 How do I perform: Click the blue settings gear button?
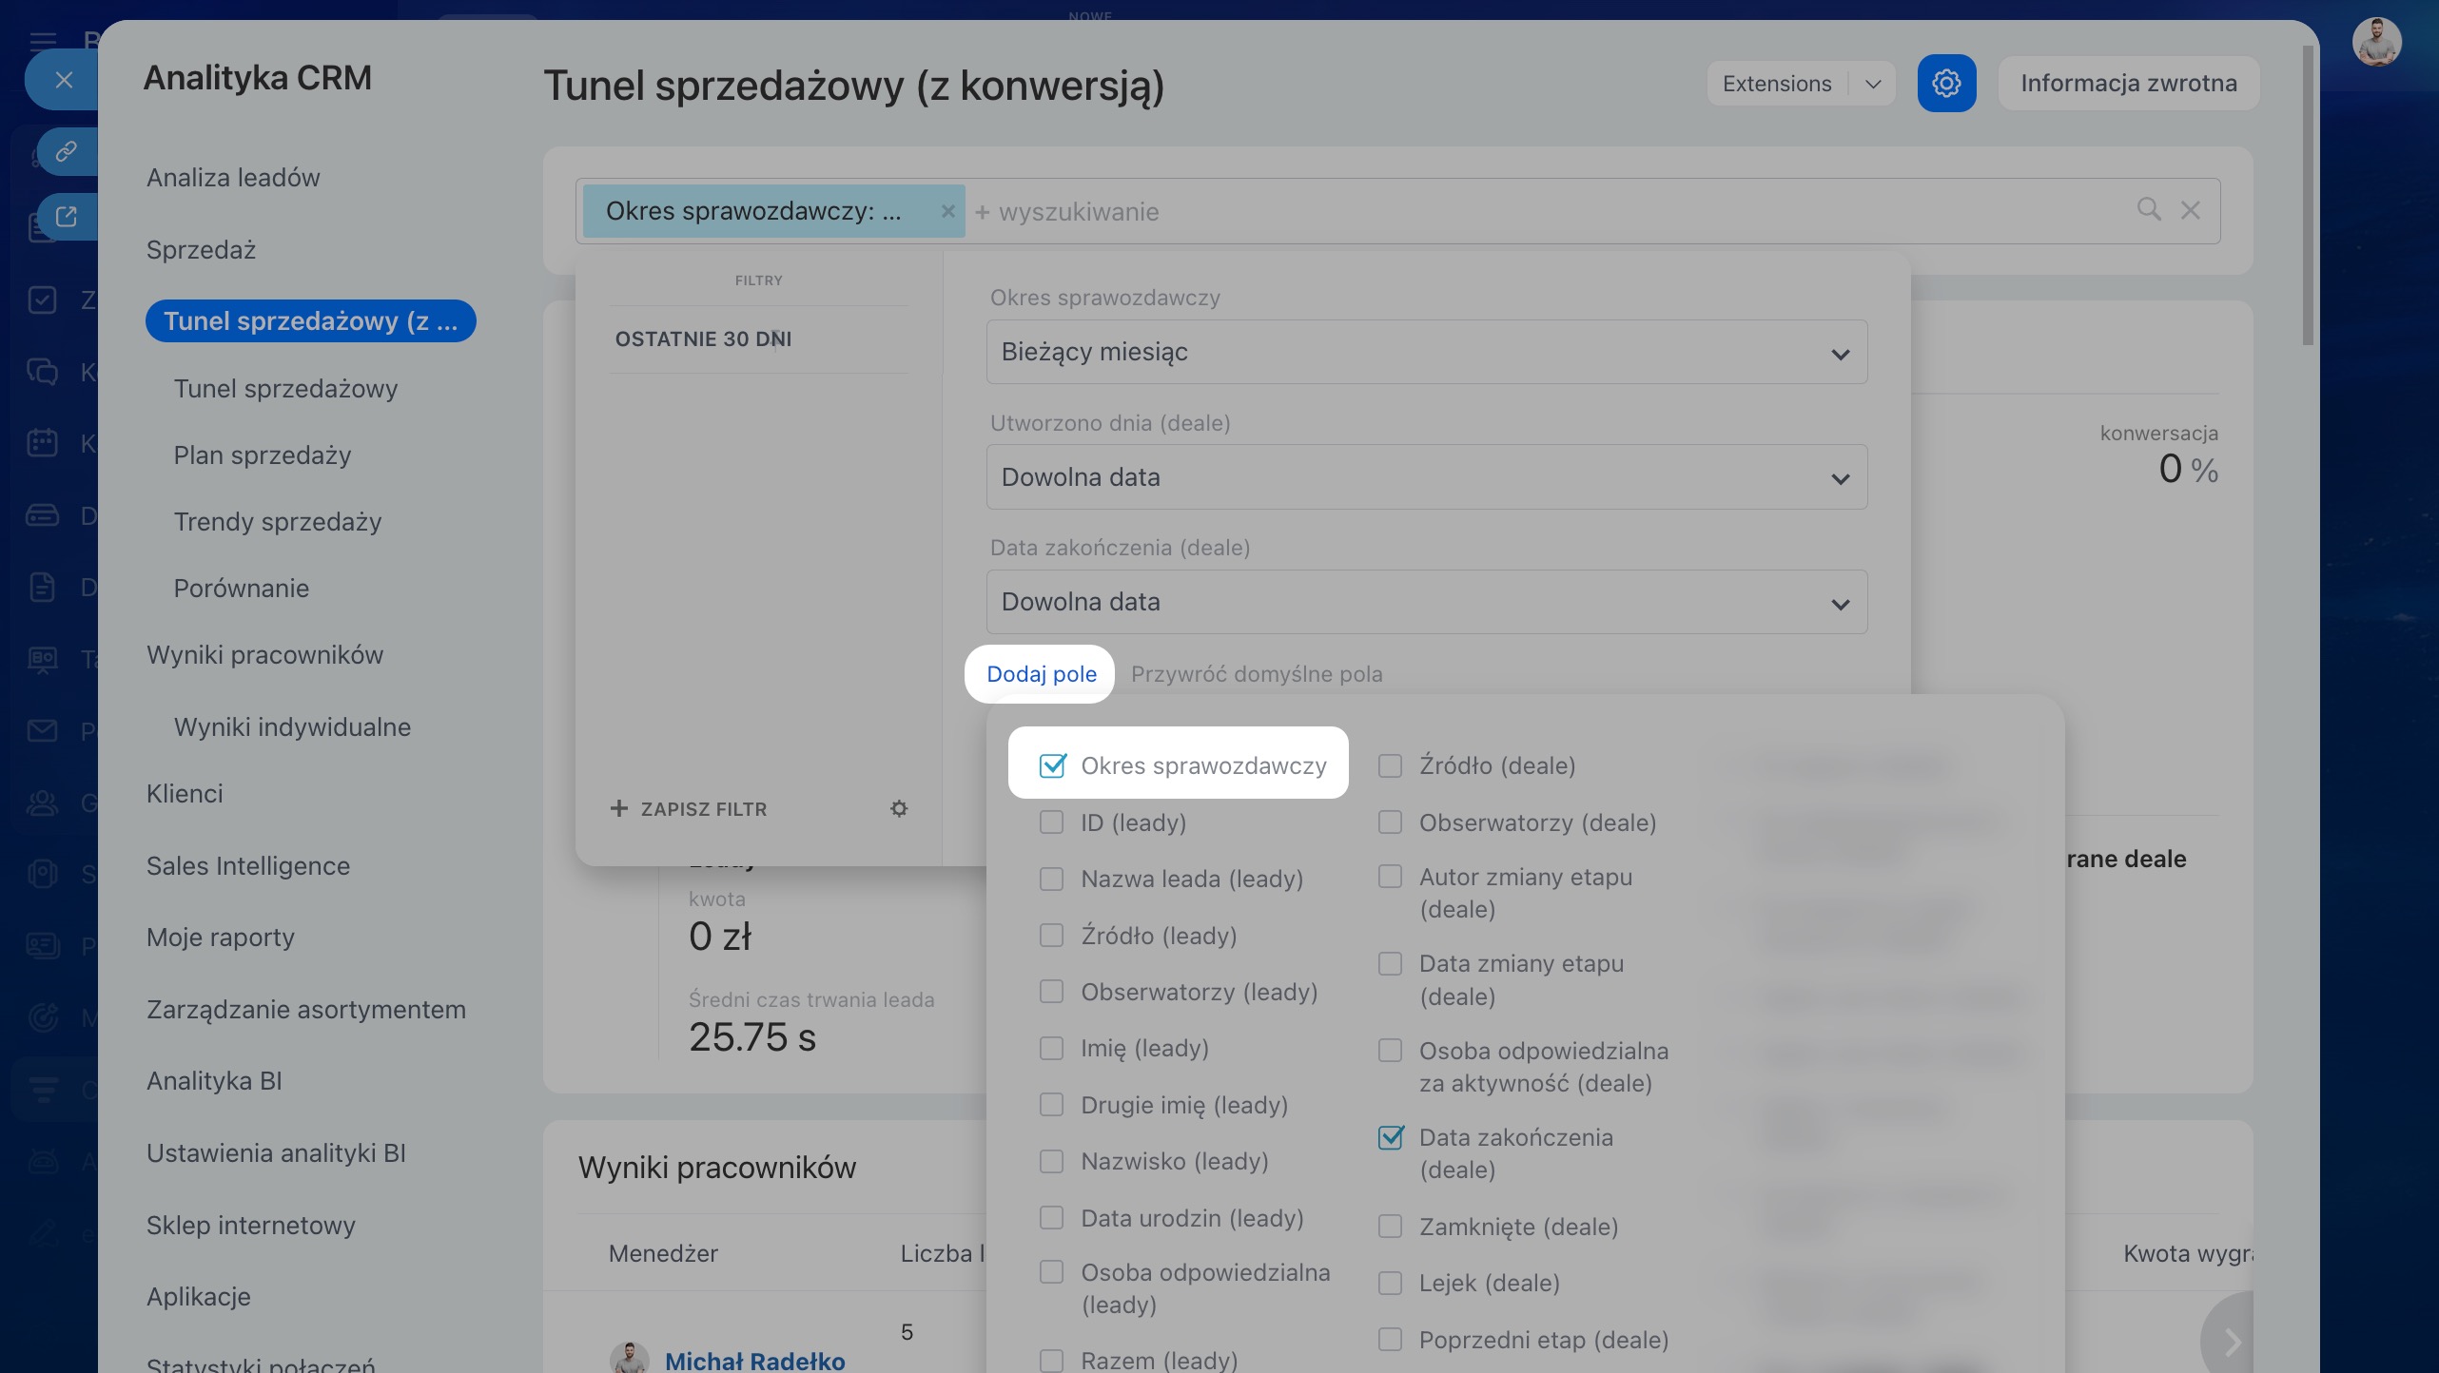coord(1945,84)
